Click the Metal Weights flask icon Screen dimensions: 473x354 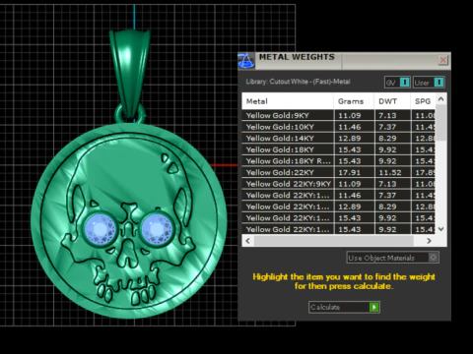246,61
